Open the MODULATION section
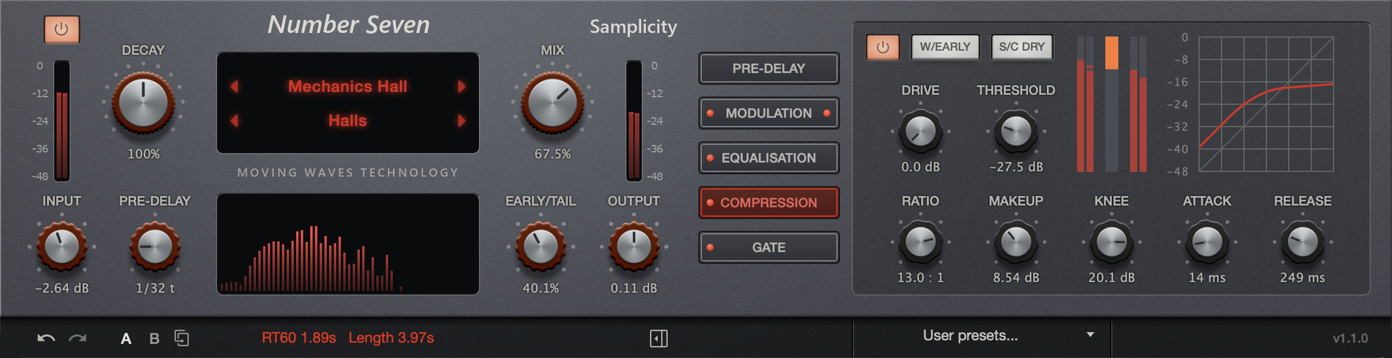 769,113
